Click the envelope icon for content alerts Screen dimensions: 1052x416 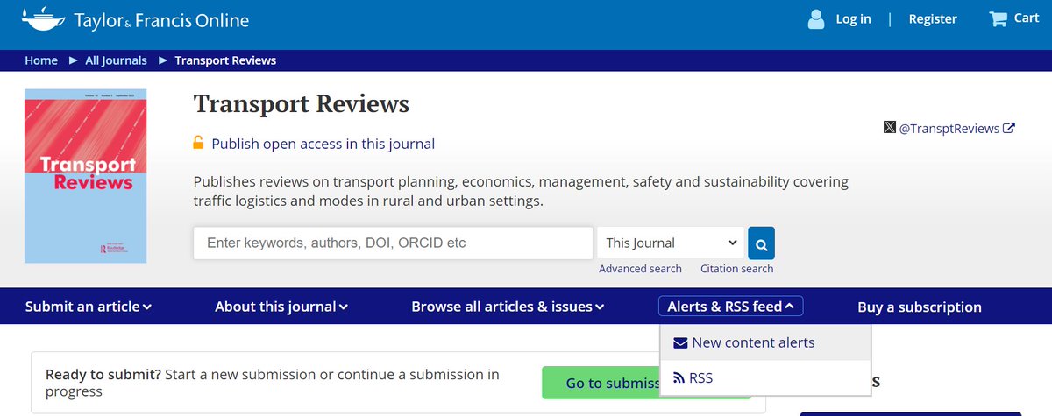(x=680, y=342)
